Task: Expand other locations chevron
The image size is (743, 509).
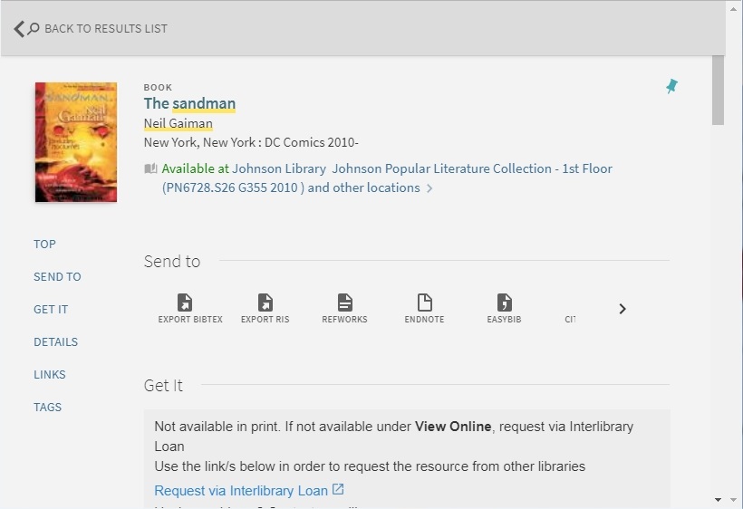Action: [x=429, y=188]
